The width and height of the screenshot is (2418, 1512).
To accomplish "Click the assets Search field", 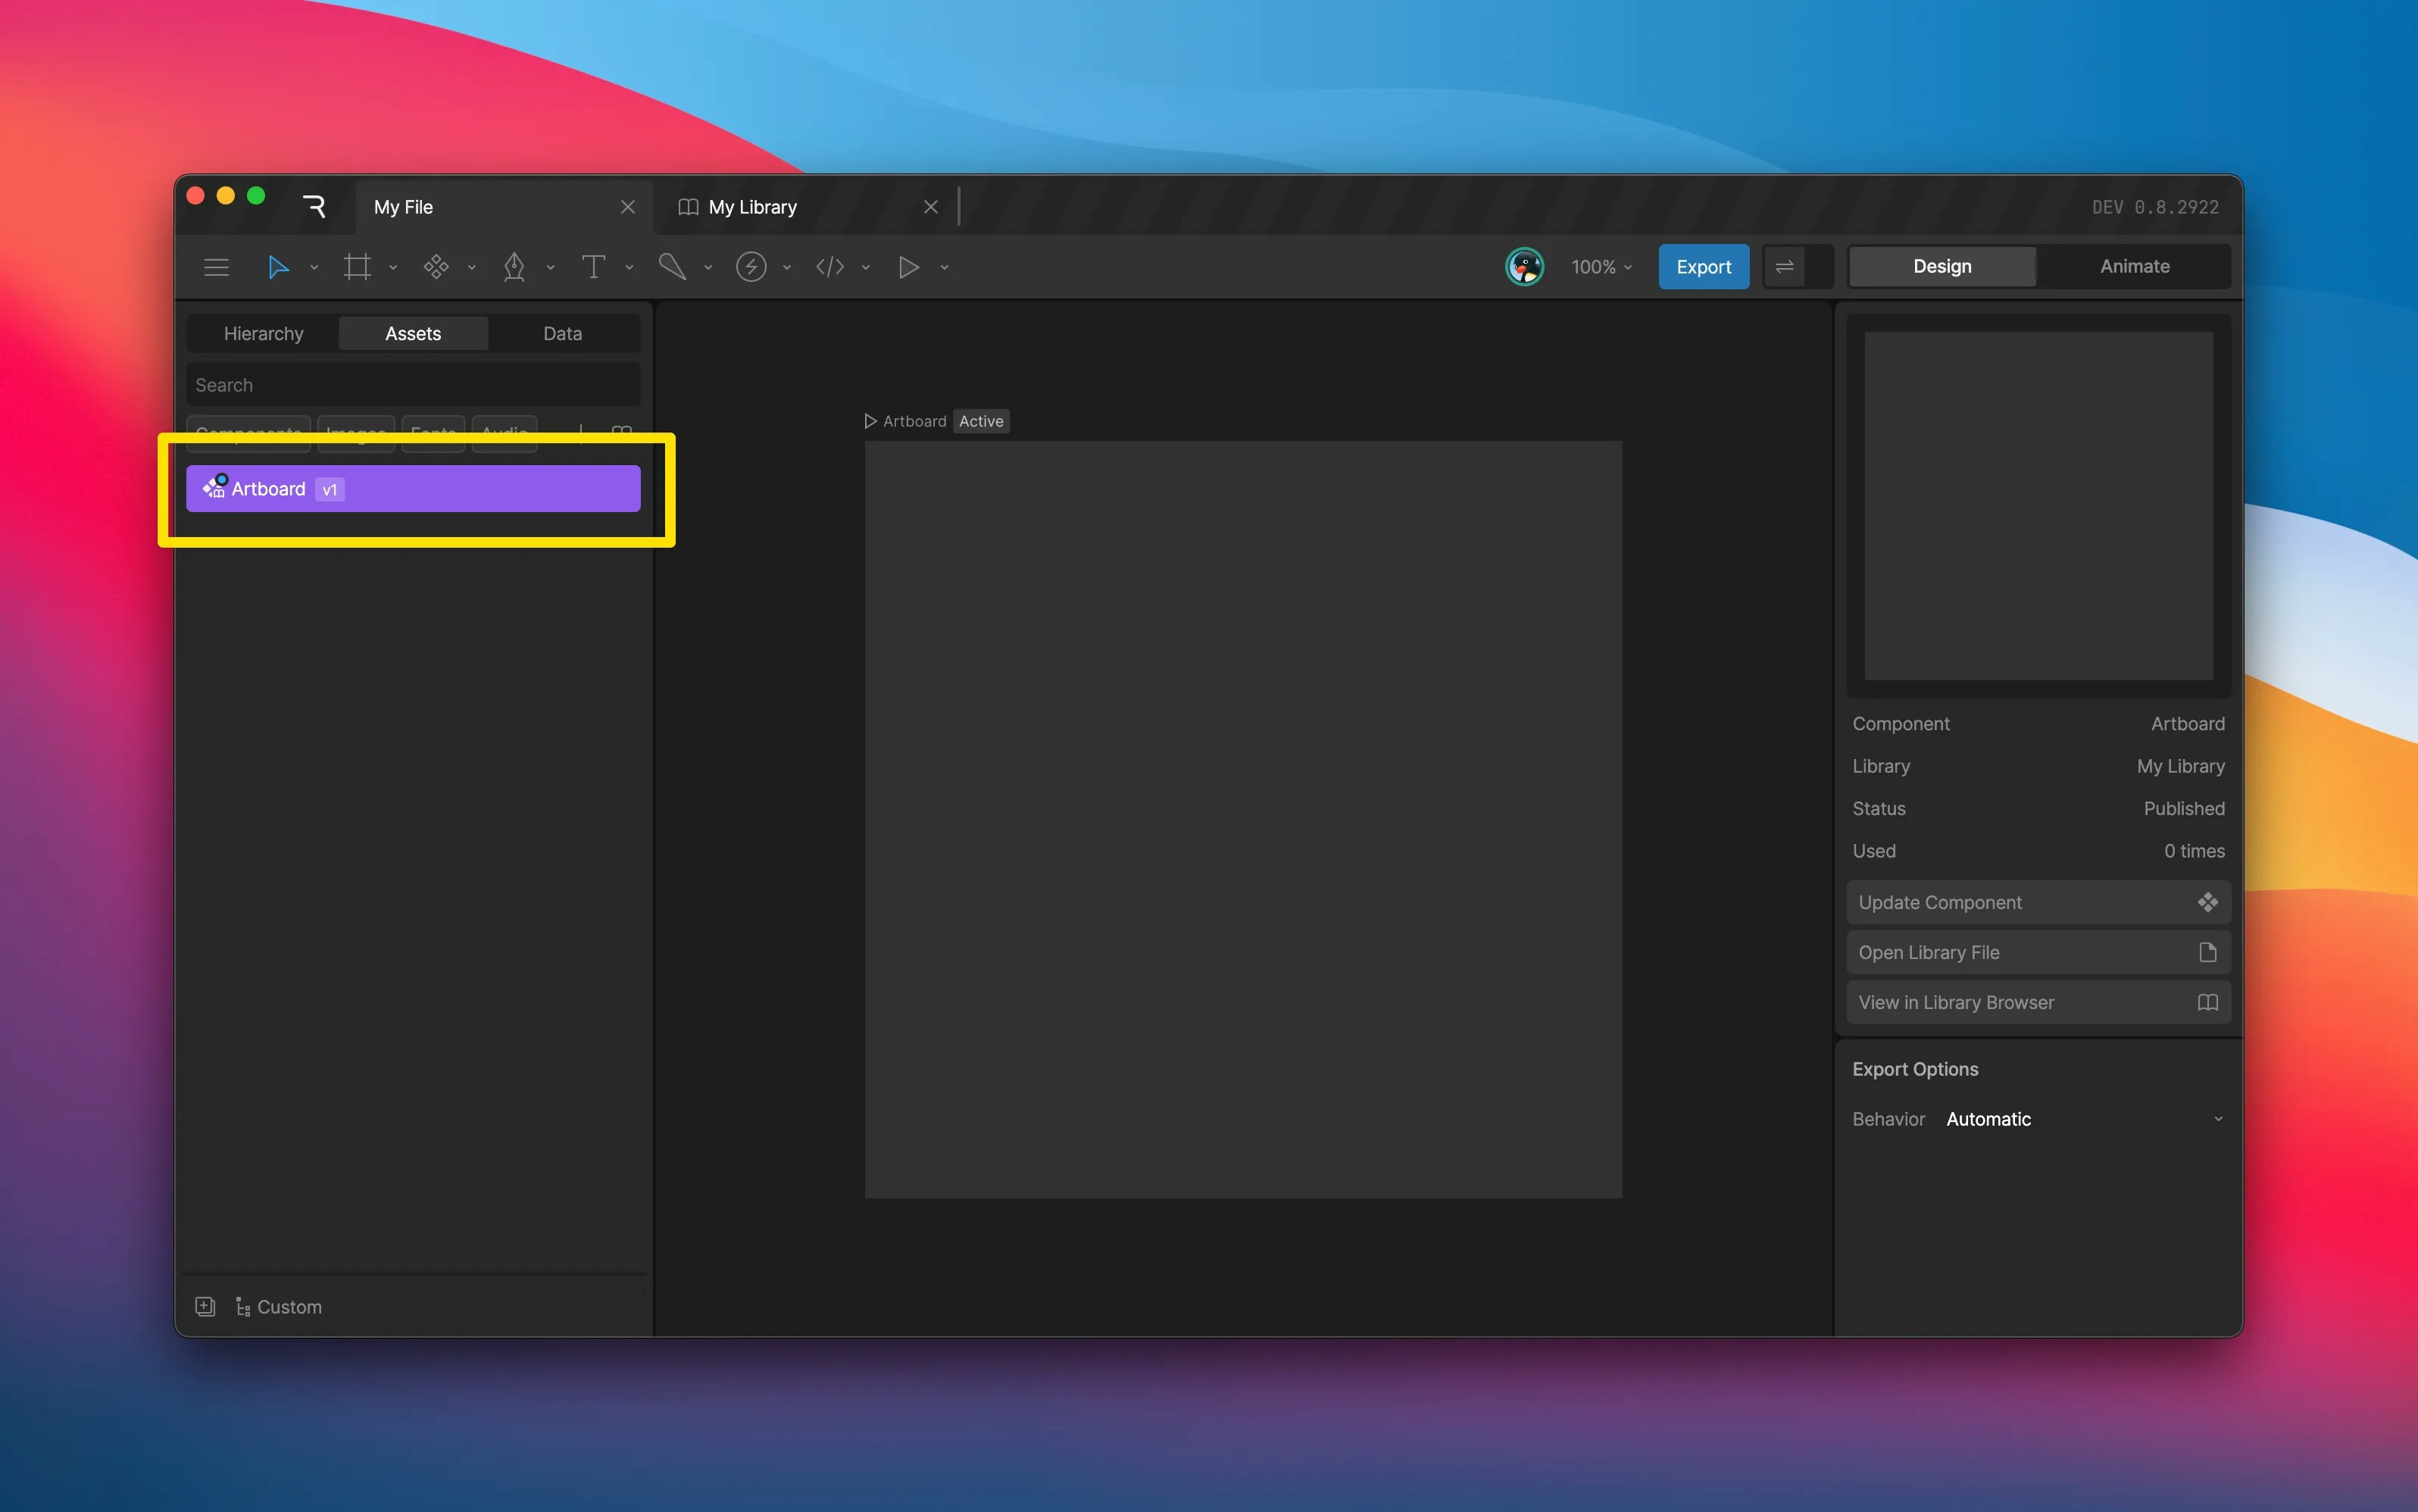I will (412, 385).
